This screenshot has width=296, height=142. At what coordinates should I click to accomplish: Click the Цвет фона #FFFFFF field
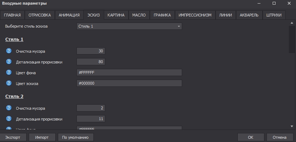pos(129,72)
